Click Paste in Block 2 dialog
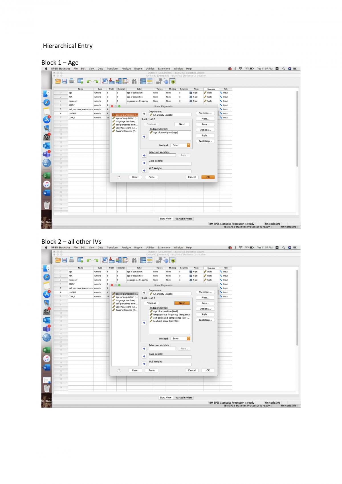342x484 pixels. click(x=152, y=370)
